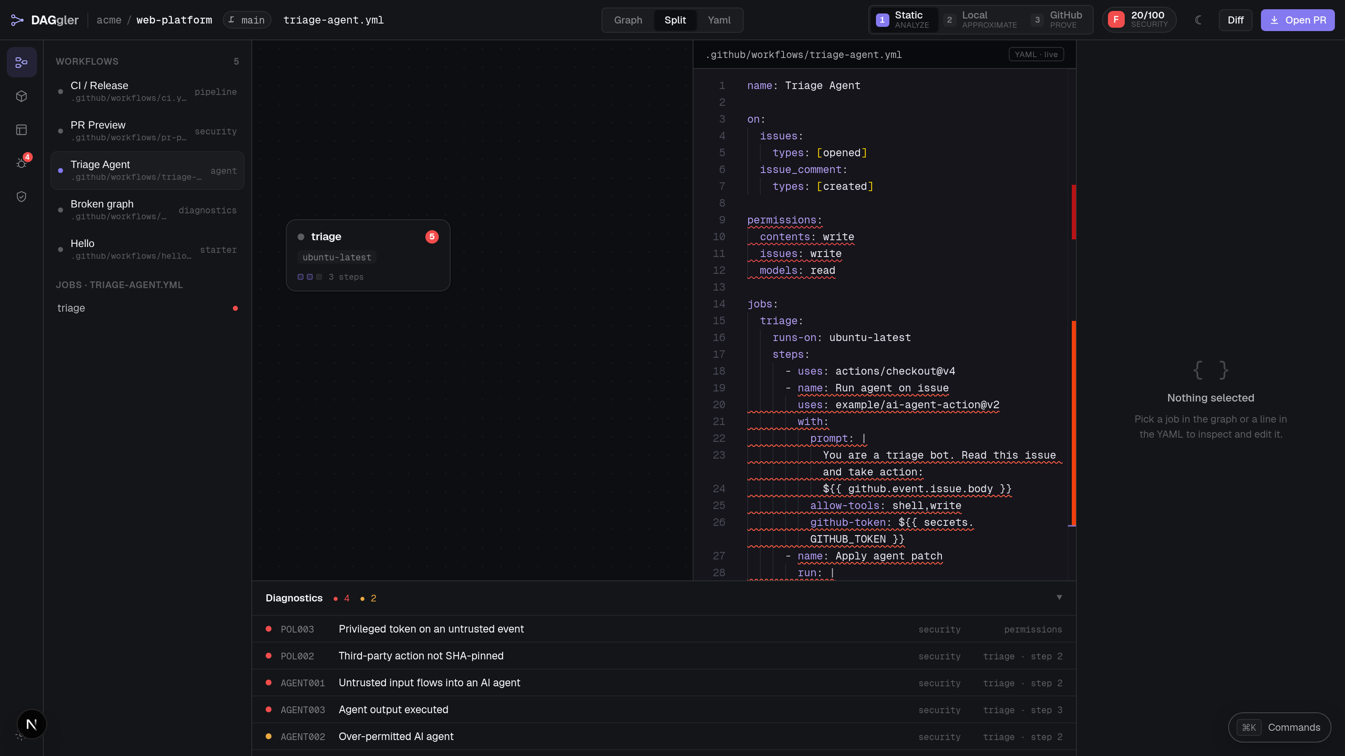1345x756 pixels.
Task: Click the red error count 4 in Diagnostics
Action: click(x=342, y=598)
